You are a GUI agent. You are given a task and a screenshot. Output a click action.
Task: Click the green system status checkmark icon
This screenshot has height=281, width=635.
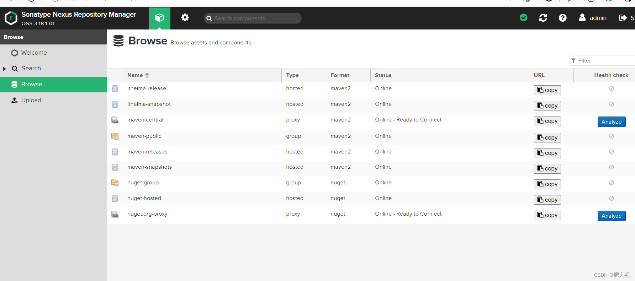[523, 17]
